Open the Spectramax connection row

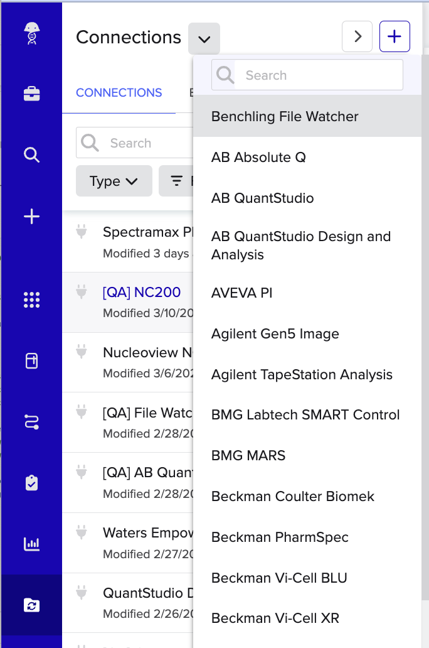(x=127, y=242)
